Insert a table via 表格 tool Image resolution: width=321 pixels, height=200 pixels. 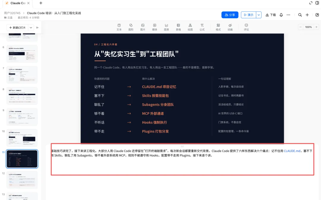click(x=178, y=27)
